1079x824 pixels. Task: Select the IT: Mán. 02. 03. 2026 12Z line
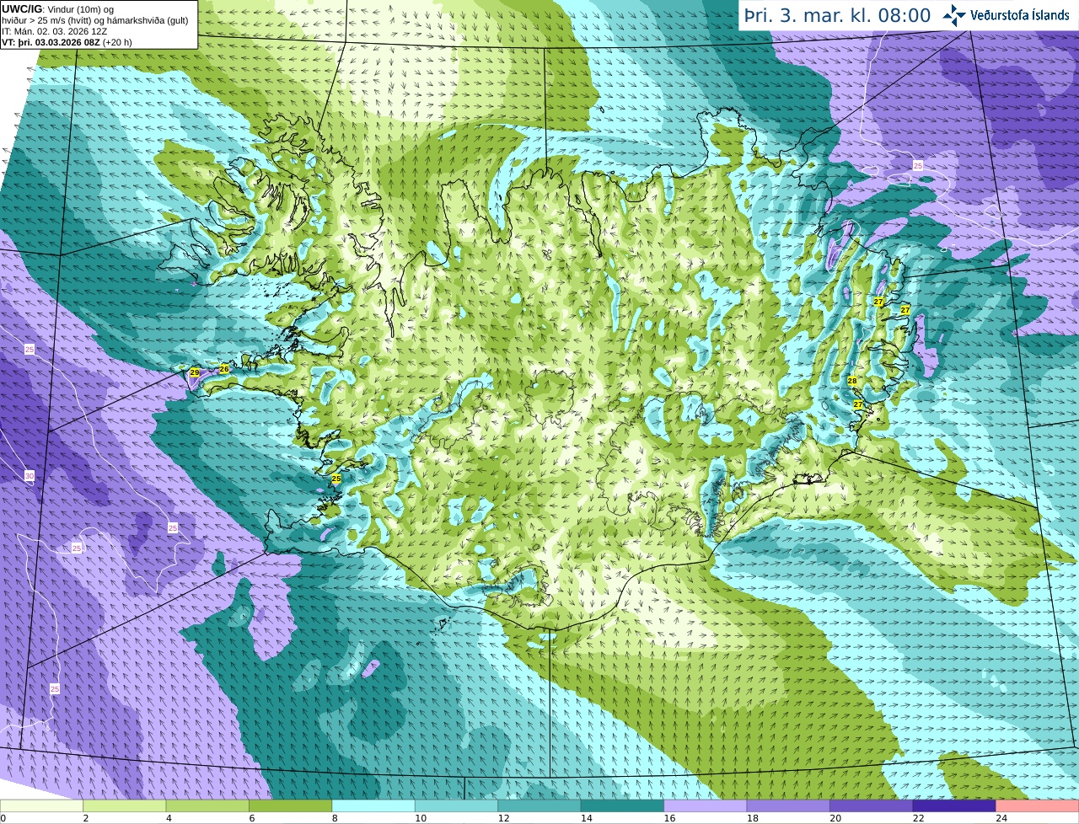pyautogui.click(x=54, y=31)
